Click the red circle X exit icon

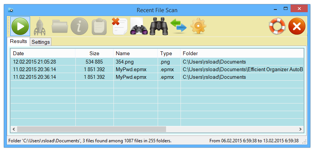coord(297,26)
